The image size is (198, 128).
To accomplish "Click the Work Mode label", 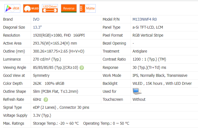I will (112, 75).
